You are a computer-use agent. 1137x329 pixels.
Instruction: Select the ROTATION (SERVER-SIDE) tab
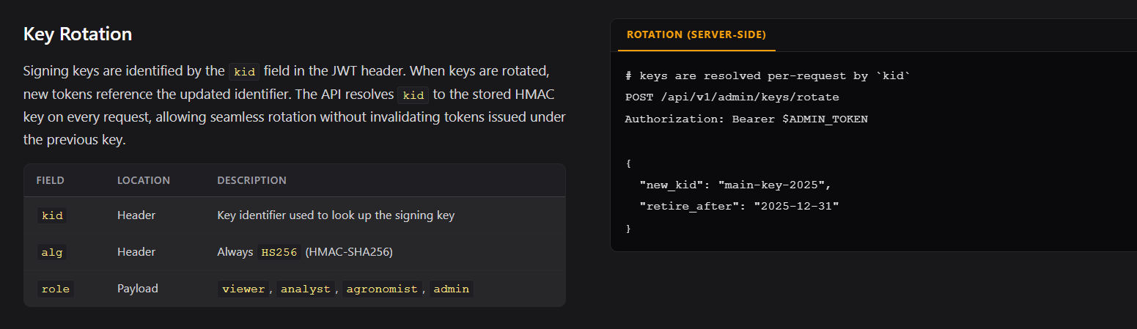pos(696,35)
